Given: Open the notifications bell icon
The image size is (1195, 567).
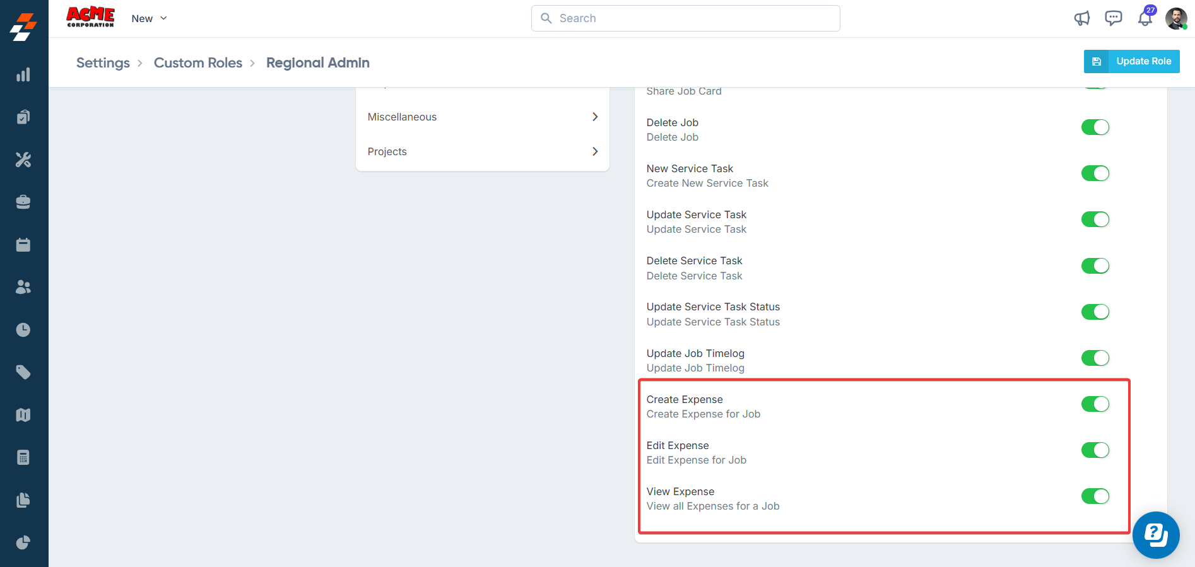Looking at the screenshot, I should pos(1145,18).
